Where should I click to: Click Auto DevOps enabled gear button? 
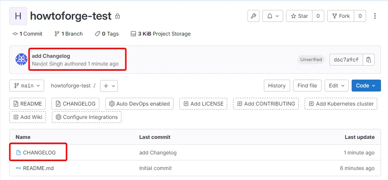coord(139,104)
